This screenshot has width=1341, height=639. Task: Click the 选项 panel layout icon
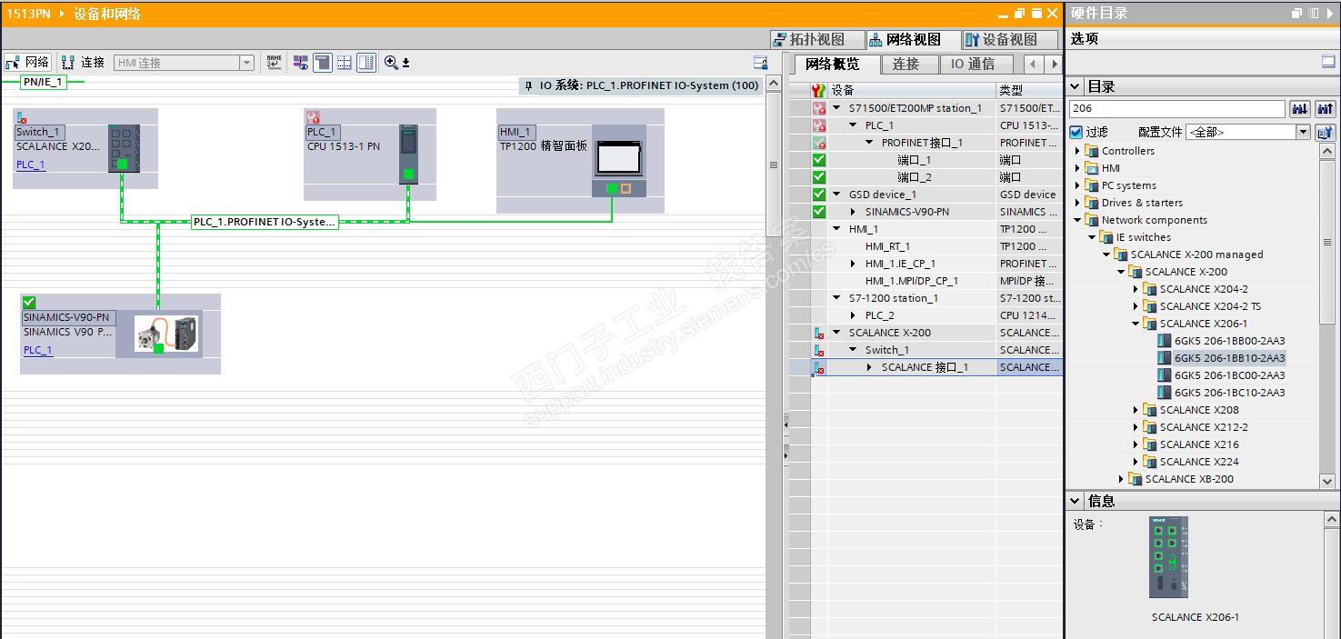(x=1328, y=61)
